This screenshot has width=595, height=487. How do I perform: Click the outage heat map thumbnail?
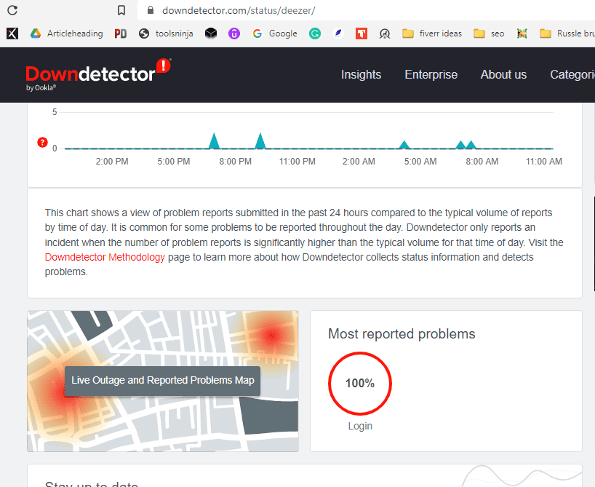[x=163, y=381]
